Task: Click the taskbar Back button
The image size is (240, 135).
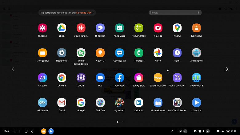Action: tap(32, 131)
